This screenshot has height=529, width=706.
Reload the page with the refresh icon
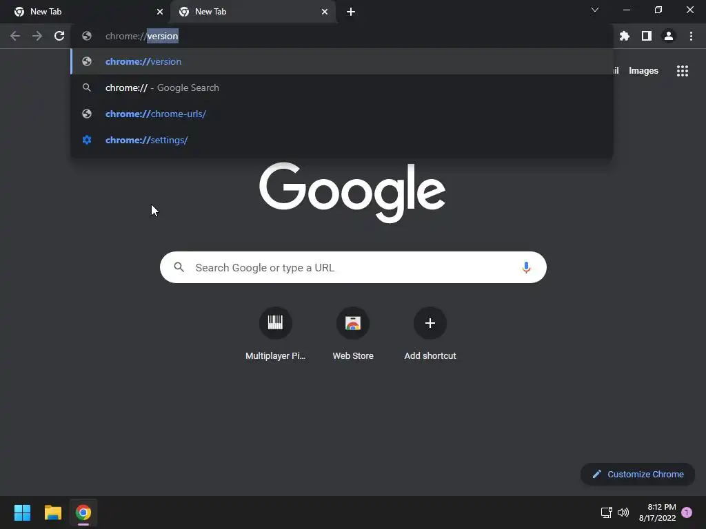[x=59, y=36]
